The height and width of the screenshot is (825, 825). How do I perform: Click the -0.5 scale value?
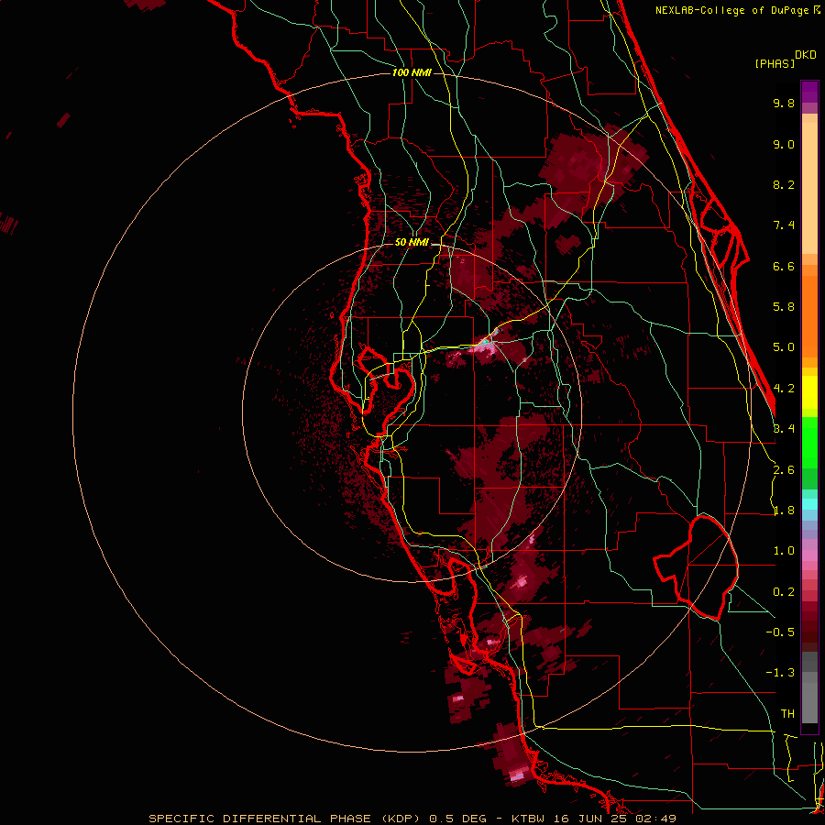[780, 632]
